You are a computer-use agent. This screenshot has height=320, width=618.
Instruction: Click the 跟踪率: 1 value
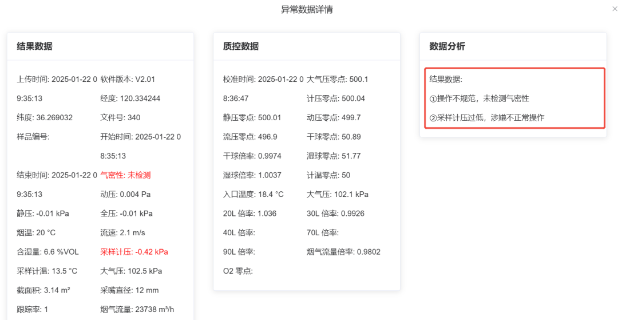[x=32, y=309]
